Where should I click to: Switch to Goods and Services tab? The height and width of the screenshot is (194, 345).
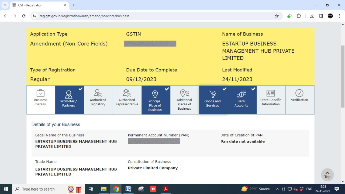coord(213,100)
